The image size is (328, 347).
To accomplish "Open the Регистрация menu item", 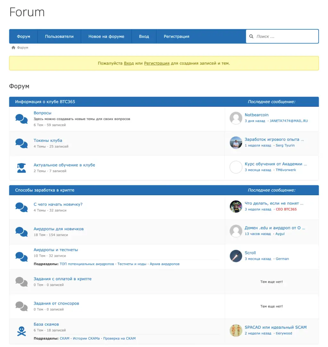I will 176,36.
